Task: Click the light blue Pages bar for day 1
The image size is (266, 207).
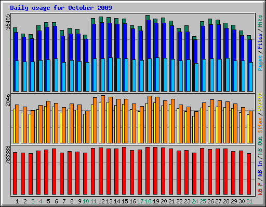Action: pos(17,76)
